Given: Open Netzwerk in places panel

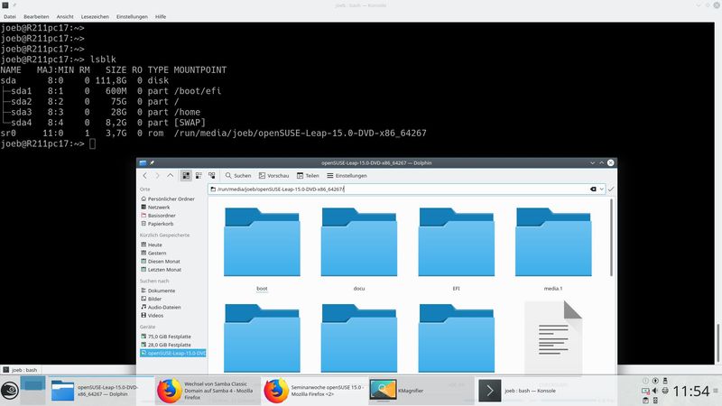Looking at the screenshot, I should tap(155, 208).
